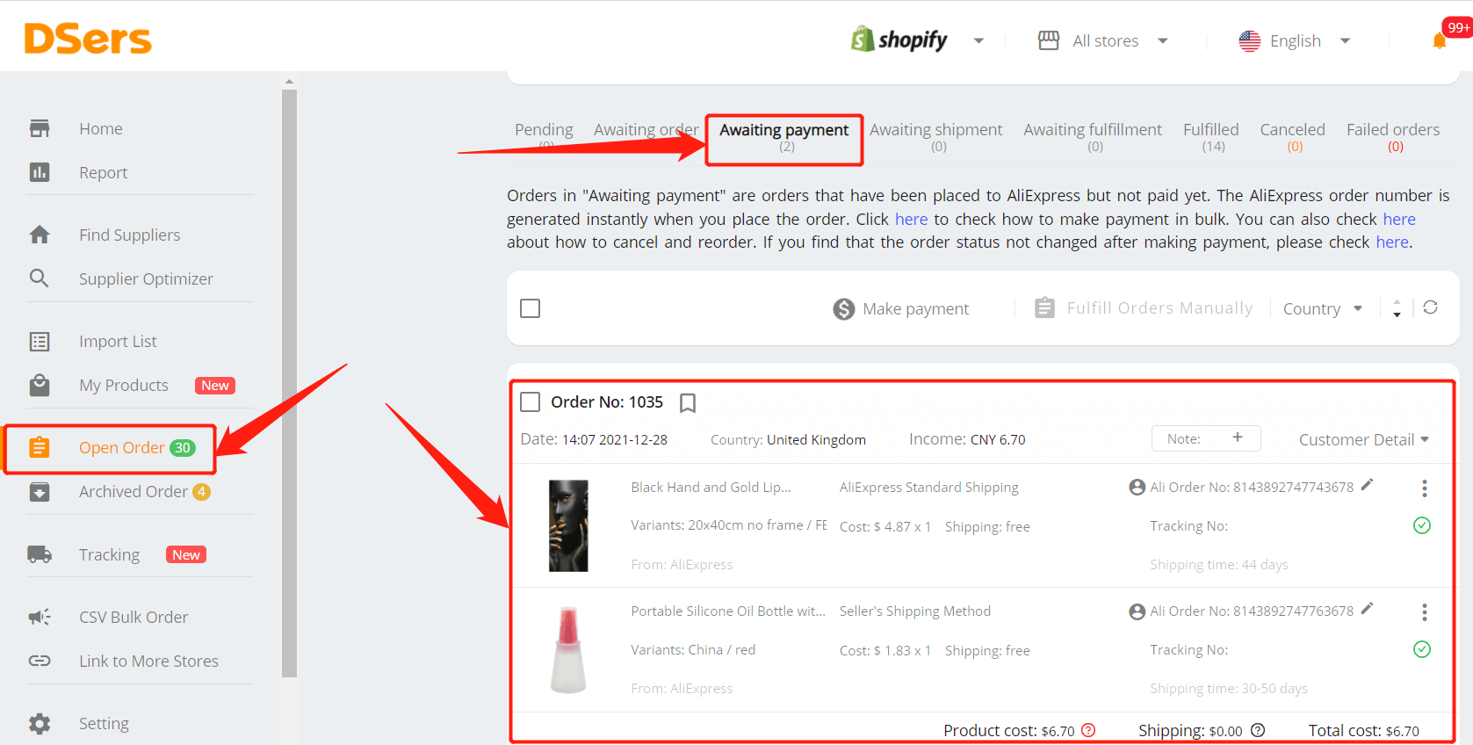Click the Archived Order box icon
This screenshot has height=745, width=1473.
point(40,491)
